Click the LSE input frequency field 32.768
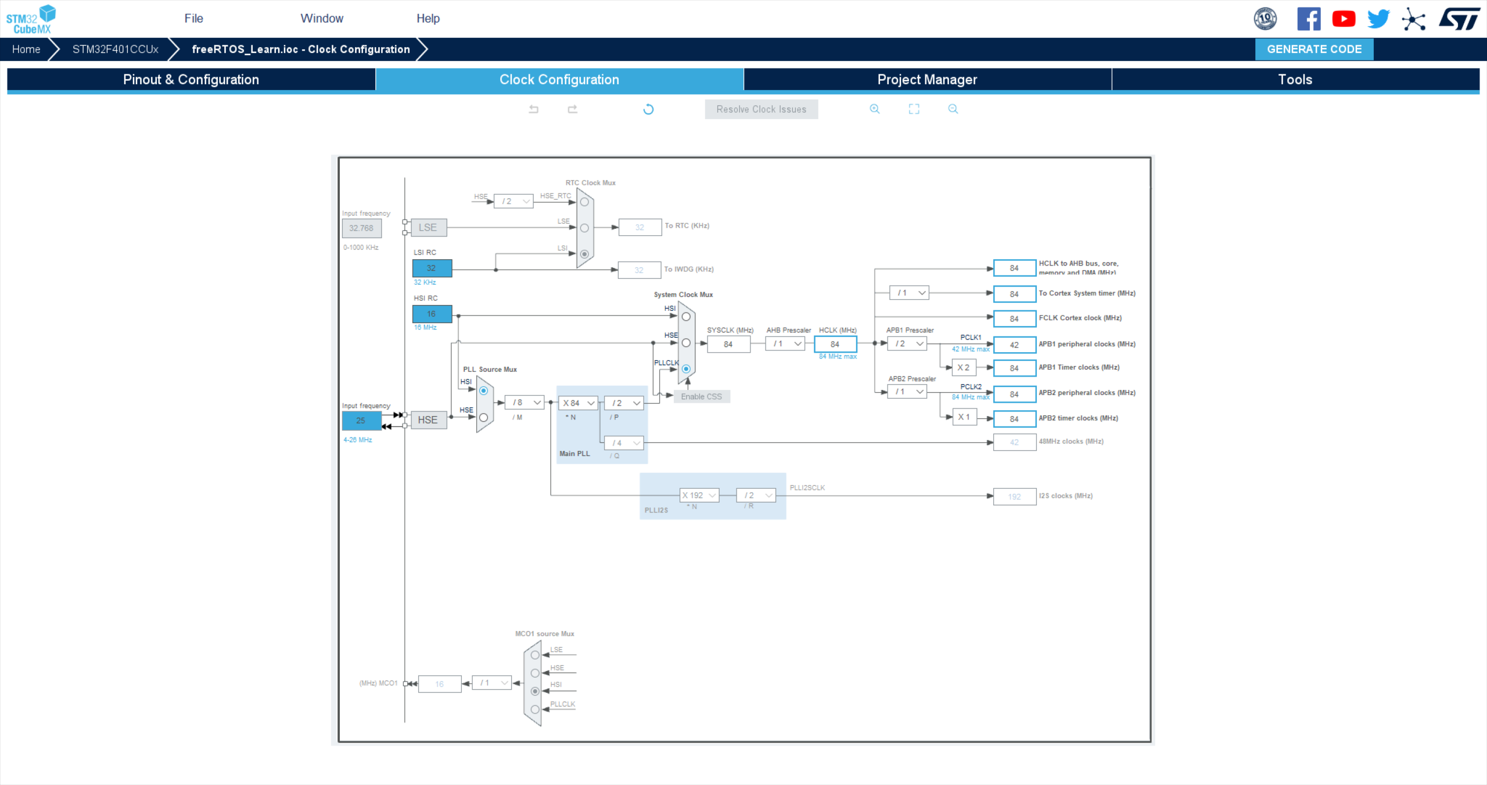Screen dimensions: 1487x785 (x=361, y=228)
